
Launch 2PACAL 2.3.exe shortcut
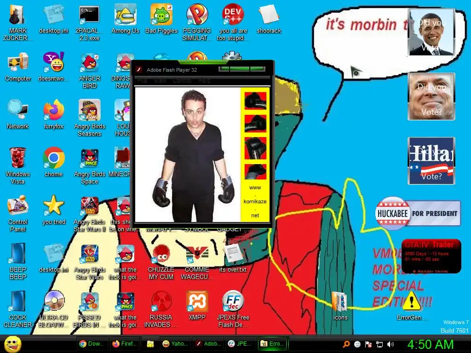(x=89, y=22)
